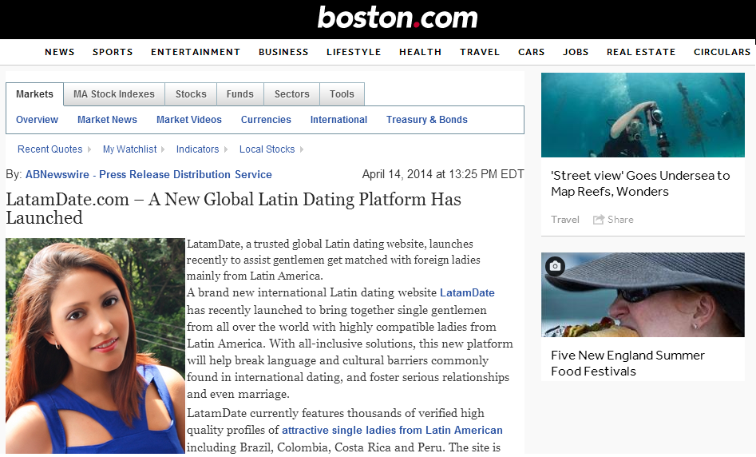Screen dimensions: 756x457
Task: Click the Travel category label
Action: [x=565, y=220]
